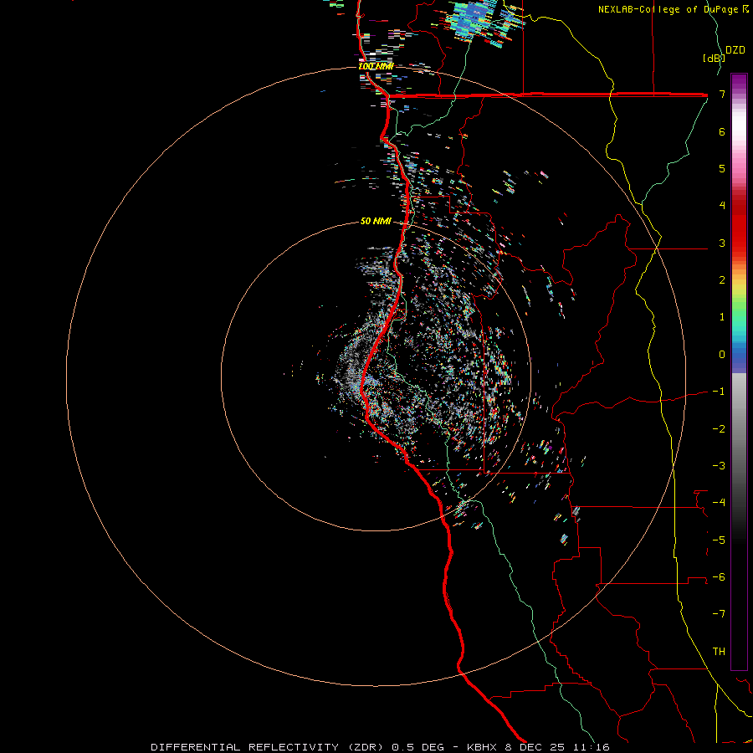Click the 4 value on the color scale

(x=722, y=206)
